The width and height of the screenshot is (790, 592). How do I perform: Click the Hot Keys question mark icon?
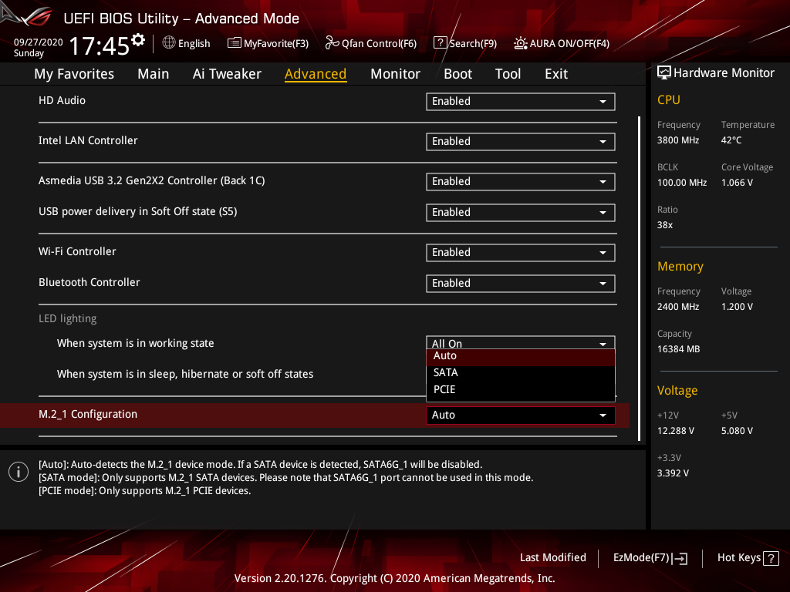coord(771,558)
